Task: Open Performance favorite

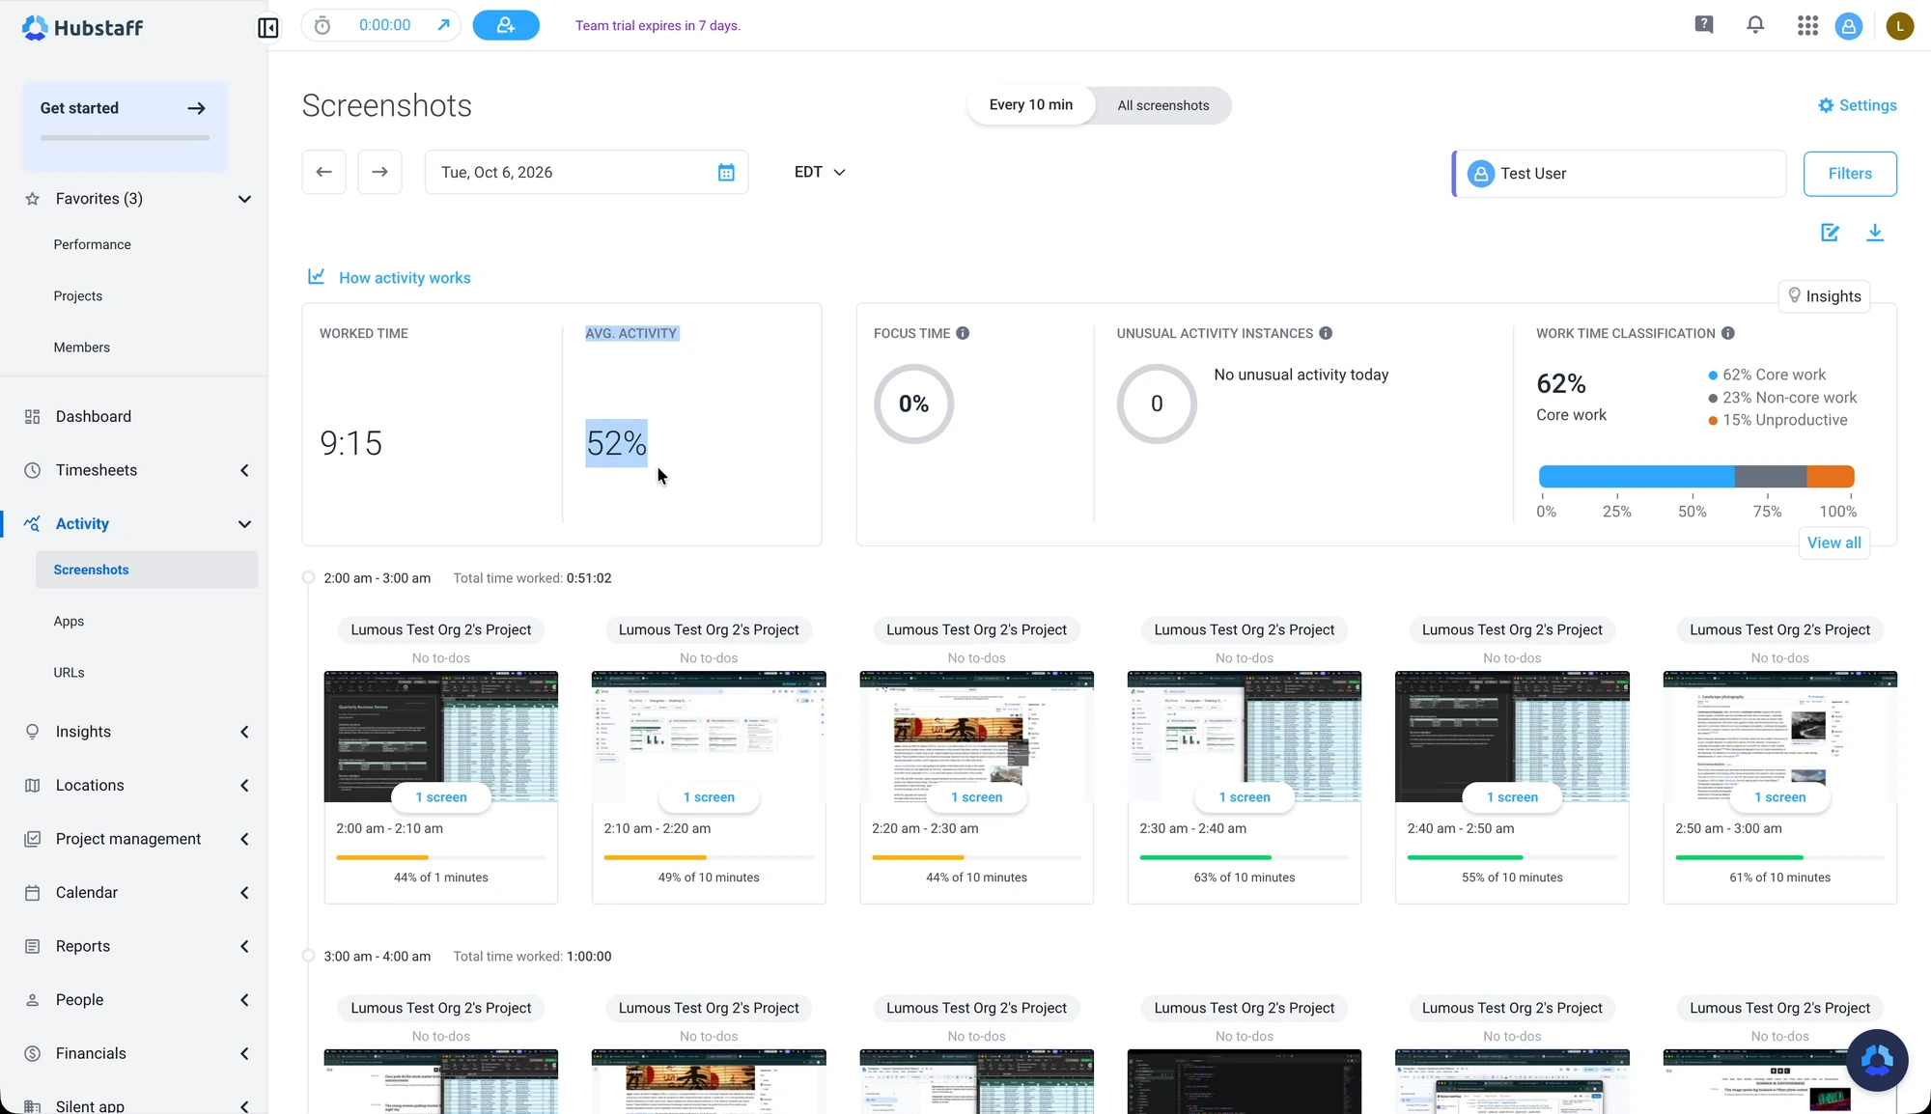Action: pos(92,244)
